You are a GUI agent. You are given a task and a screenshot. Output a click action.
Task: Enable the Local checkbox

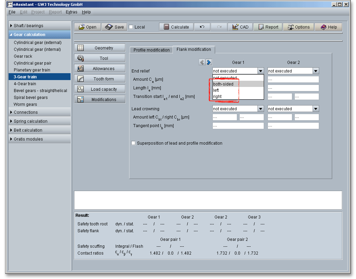[x=131, y=27]
